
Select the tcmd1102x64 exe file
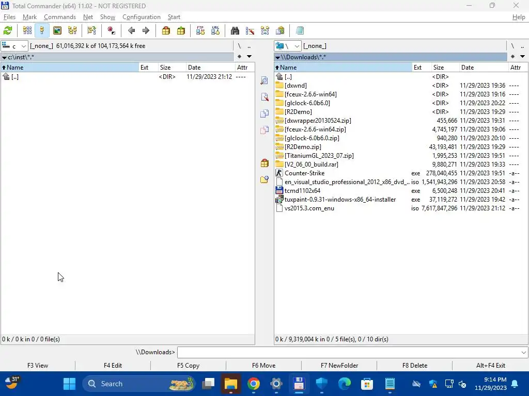(x=401, y=191)
